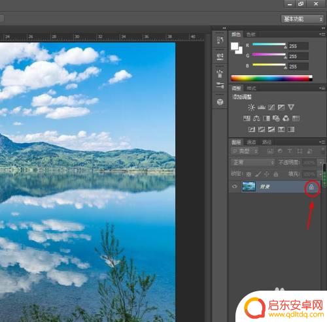Switch to the 路径 tab
Viewport: 327px width, 322px height.
pos(267,142)
